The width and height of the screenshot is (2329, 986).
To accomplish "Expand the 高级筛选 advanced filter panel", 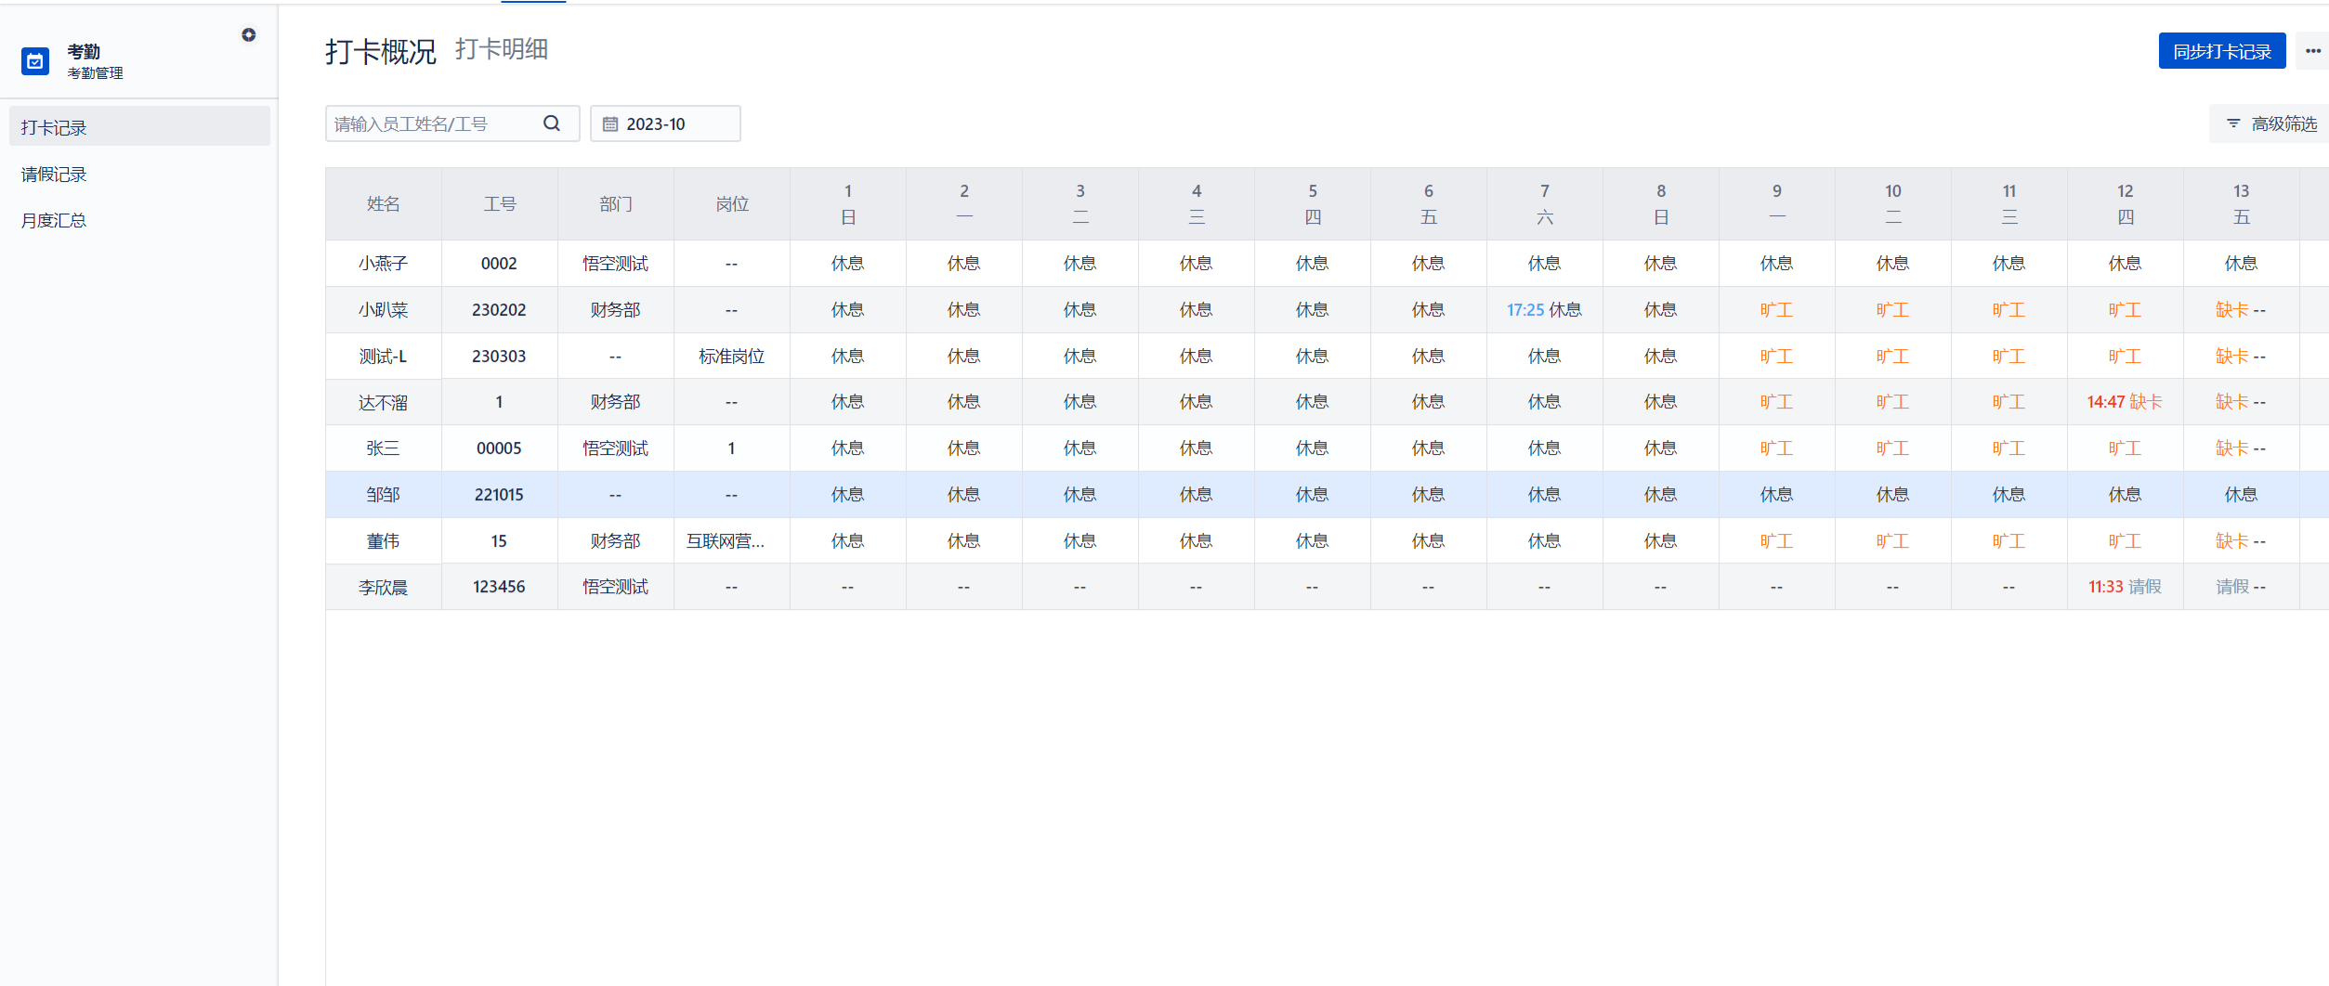I will coord(2283,123).
